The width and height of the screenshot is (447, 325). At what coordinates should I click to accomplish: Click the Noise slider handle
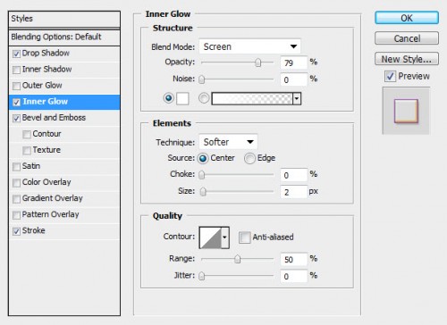[202, 79]
